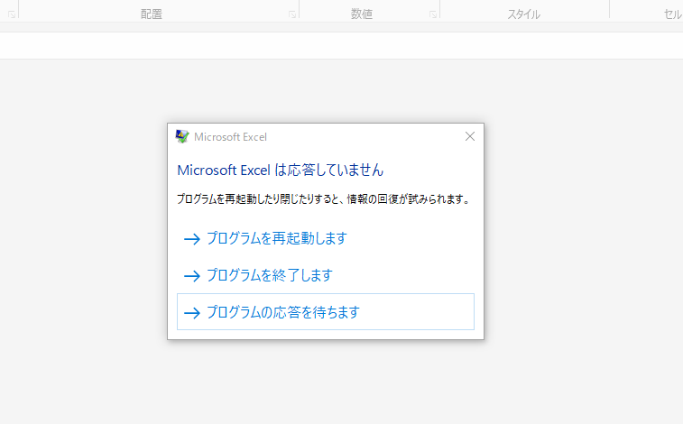
Task: Click the Microsoft Excel は応答していません heading
Action: [x=280, y=170]
